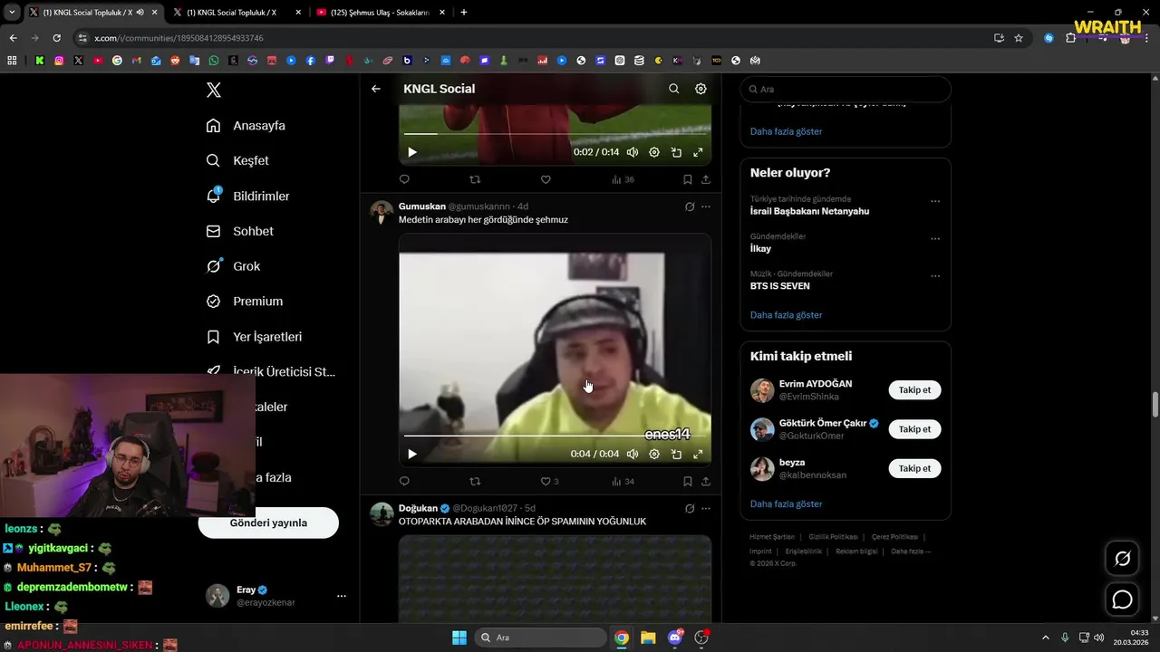
Task: Click Grok icon on Gumuskan's post
Action: click(690, 206)
